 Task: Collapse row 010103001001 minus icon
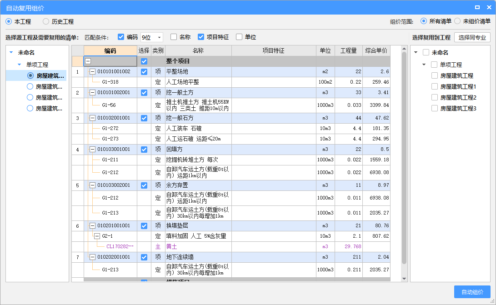coord(92,149)
